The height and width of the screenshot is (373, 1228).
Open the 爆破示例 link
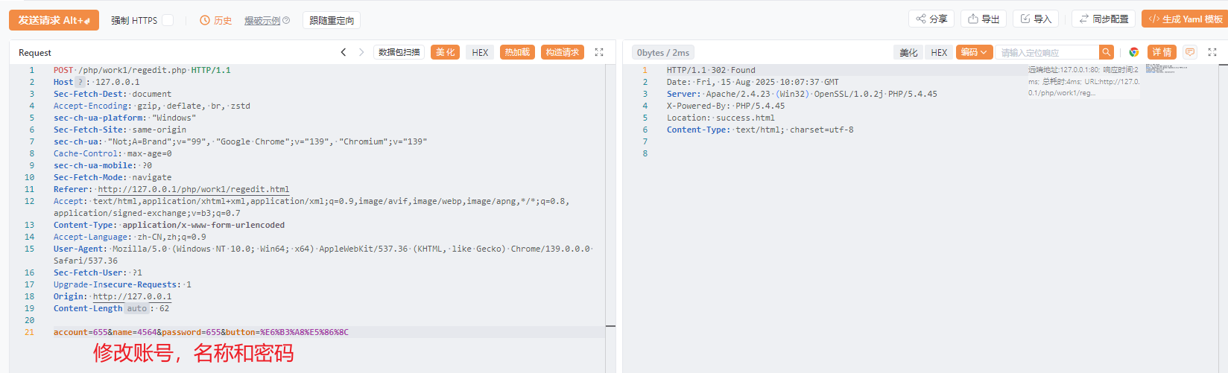pos(262,21)
